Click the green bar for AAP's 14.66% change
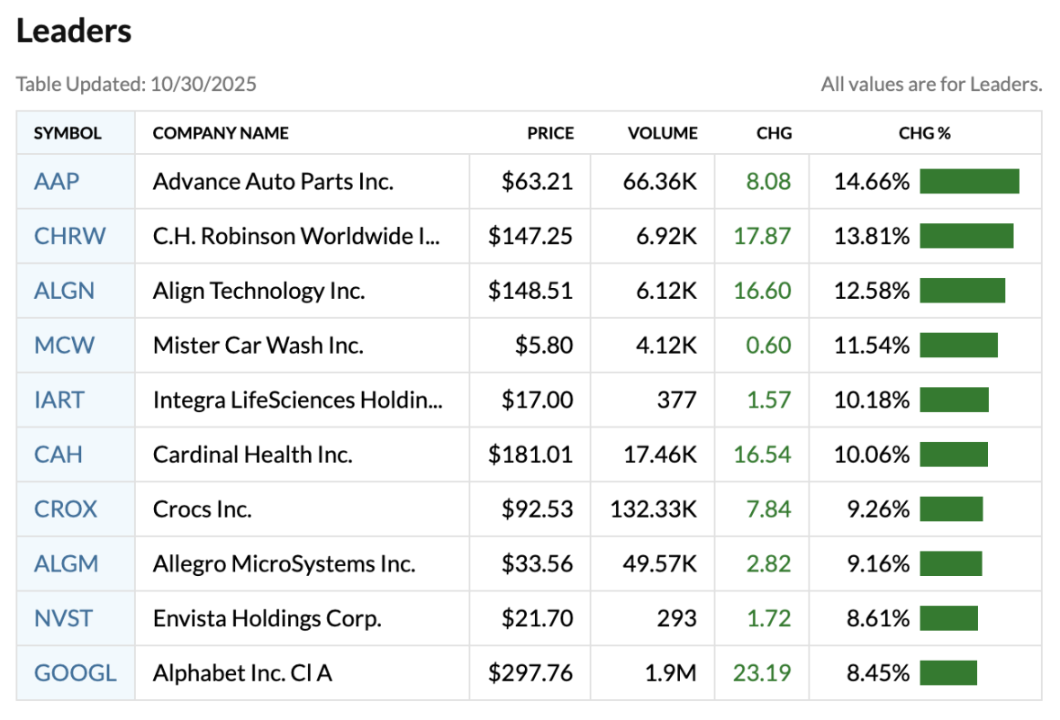 969,182
